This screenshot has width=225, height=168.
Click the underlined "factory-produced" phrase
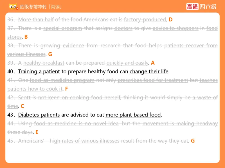pyautogui.click(x=145, y=20)
